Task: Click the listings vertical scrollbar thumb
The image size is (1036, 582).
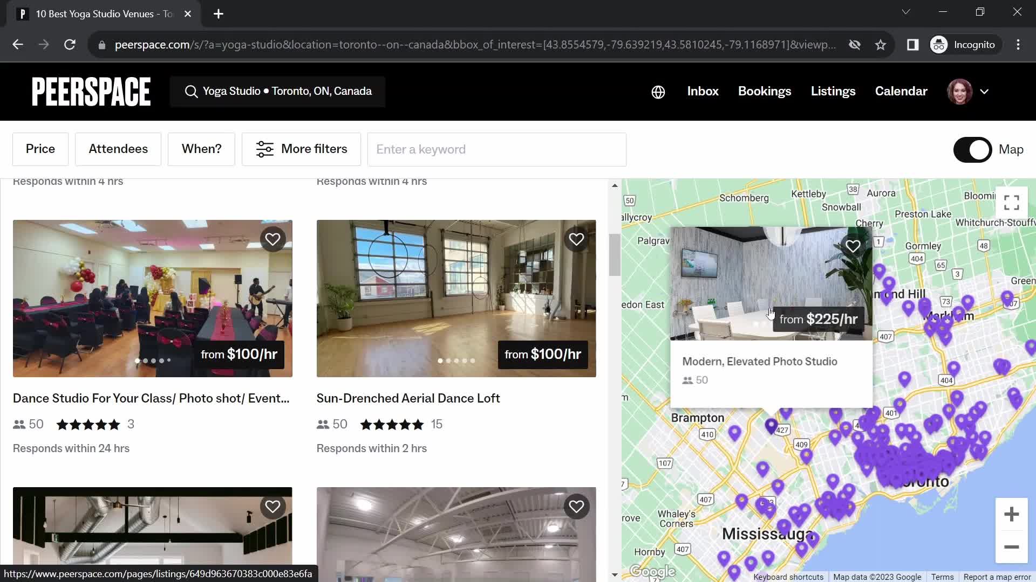Action: 615,255
